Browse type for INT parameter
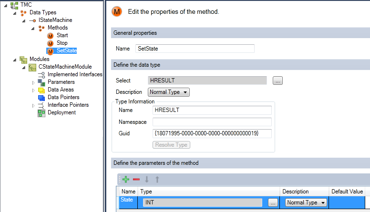This screenshot has width=370, height=212. coord(273,203)
